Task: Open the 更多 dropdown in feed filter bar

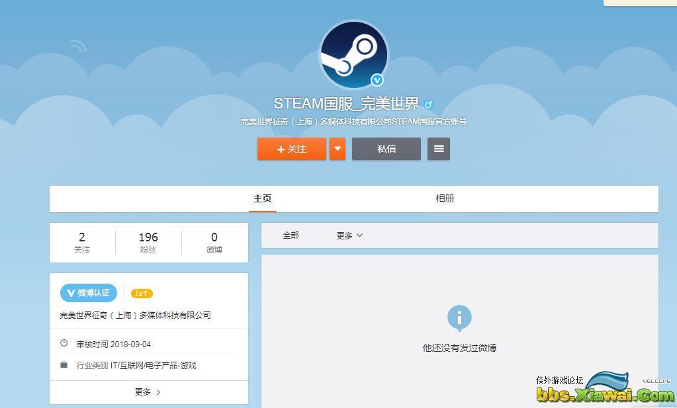Action: (349, 235)
